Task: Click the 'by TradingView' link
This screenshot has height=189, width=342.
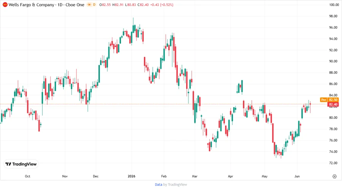Action: (x=175, y=185)
